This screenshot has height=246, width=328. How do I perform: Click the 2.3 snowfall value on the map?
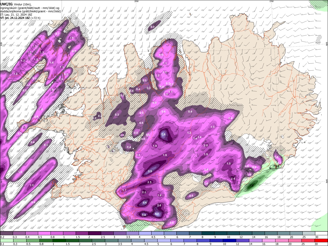click(x=42, y=52)
